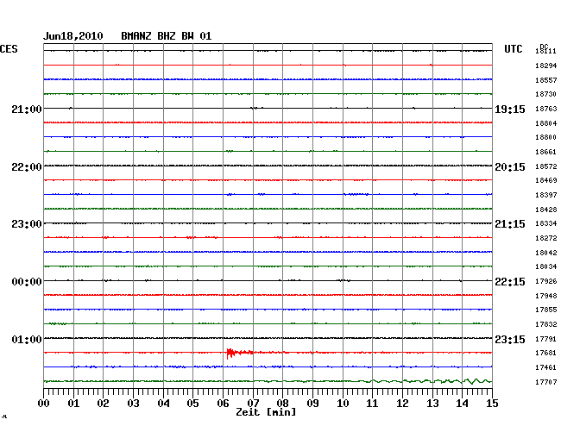The image size is (561, 426).
Task: Click the x-axis minute tick label "09"
Action: pos(312,404)
